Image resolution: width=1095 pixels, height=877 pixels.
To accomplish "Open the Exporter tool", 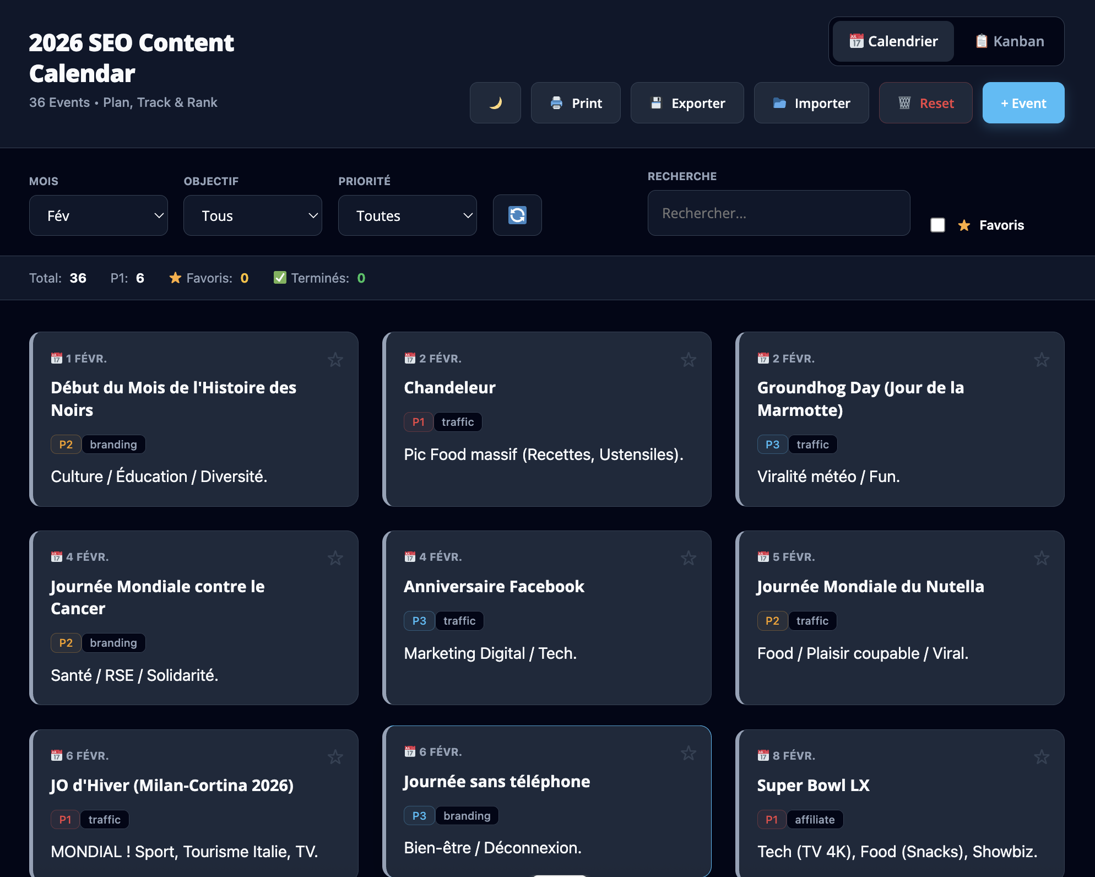I will tap(687, 103).
